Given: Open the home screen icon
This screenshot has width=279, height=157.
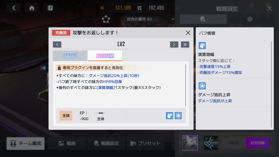Looking at the screenshot, I should [32, 8].
